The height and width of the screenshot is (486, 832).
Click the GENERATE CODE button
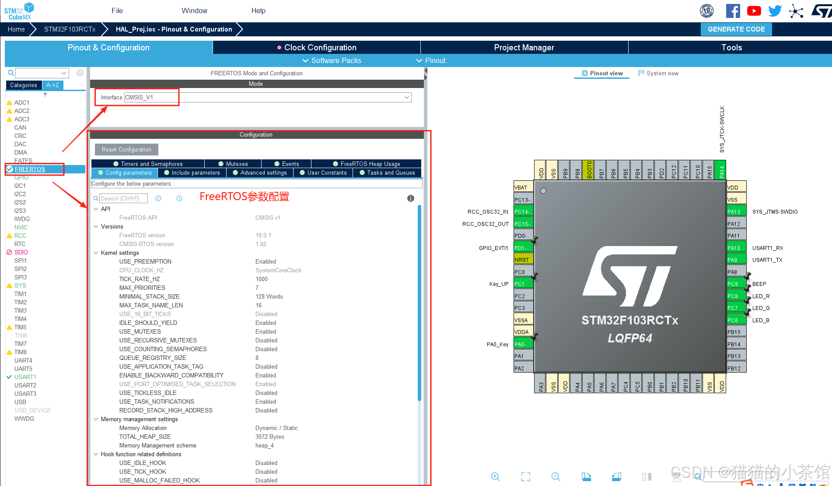coord(736,29)
